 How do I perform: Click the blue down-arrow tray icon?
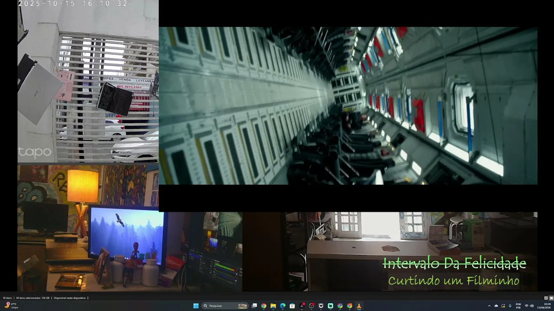pos(510,306)
